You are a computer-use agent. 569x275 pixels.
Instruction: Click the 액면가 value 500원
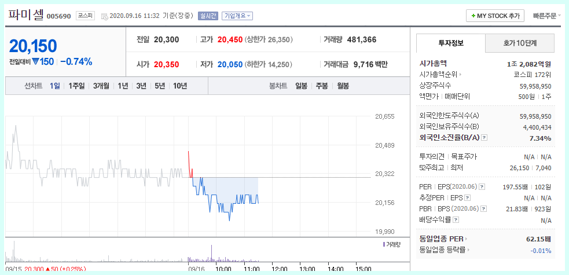coord(527,97)
